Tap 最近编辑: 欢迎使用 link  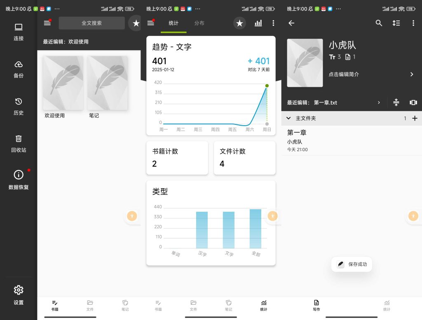coord(66,42)
